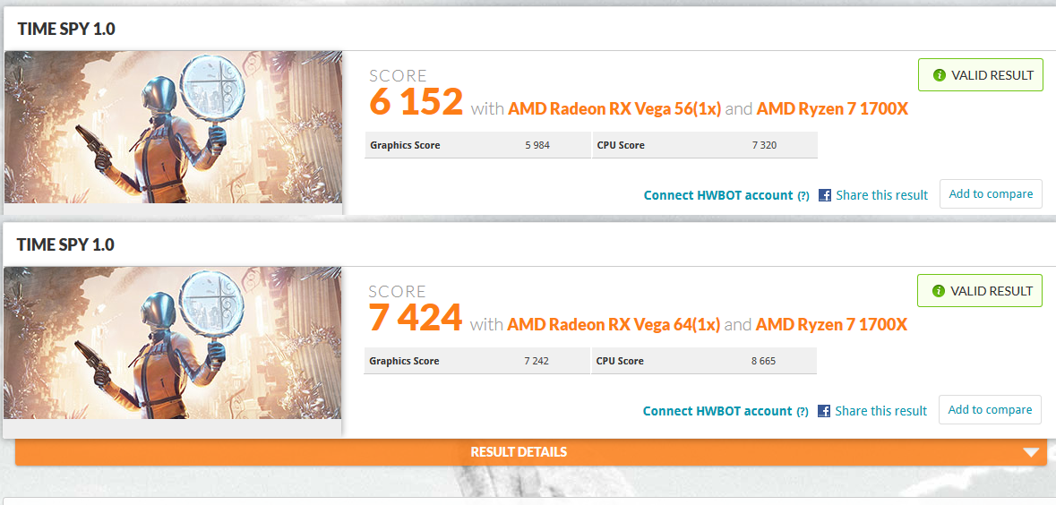Add Vega 56 result to compare
This screenshot has width=1056, height=505.
point(991,194)
